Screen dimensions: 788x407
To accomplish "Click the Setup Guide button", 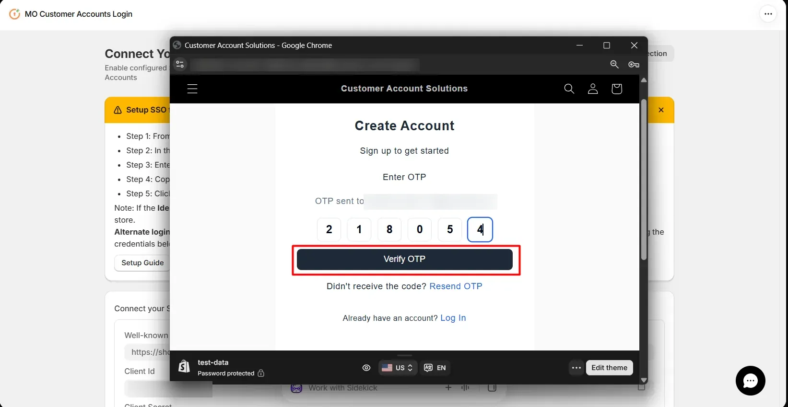I will [142, 263].
